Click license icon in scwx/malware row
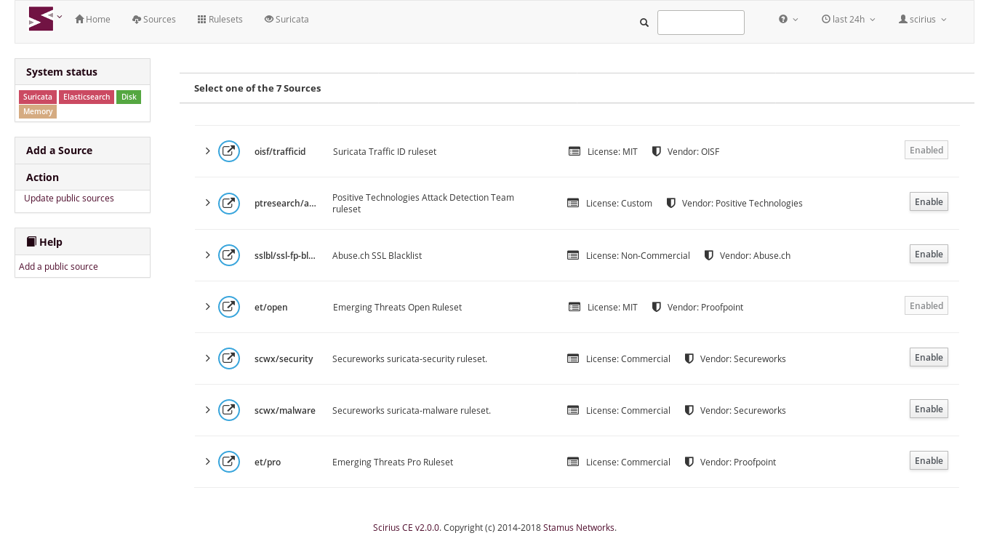The height and width of the screenshot is (541, 989). 573,410
